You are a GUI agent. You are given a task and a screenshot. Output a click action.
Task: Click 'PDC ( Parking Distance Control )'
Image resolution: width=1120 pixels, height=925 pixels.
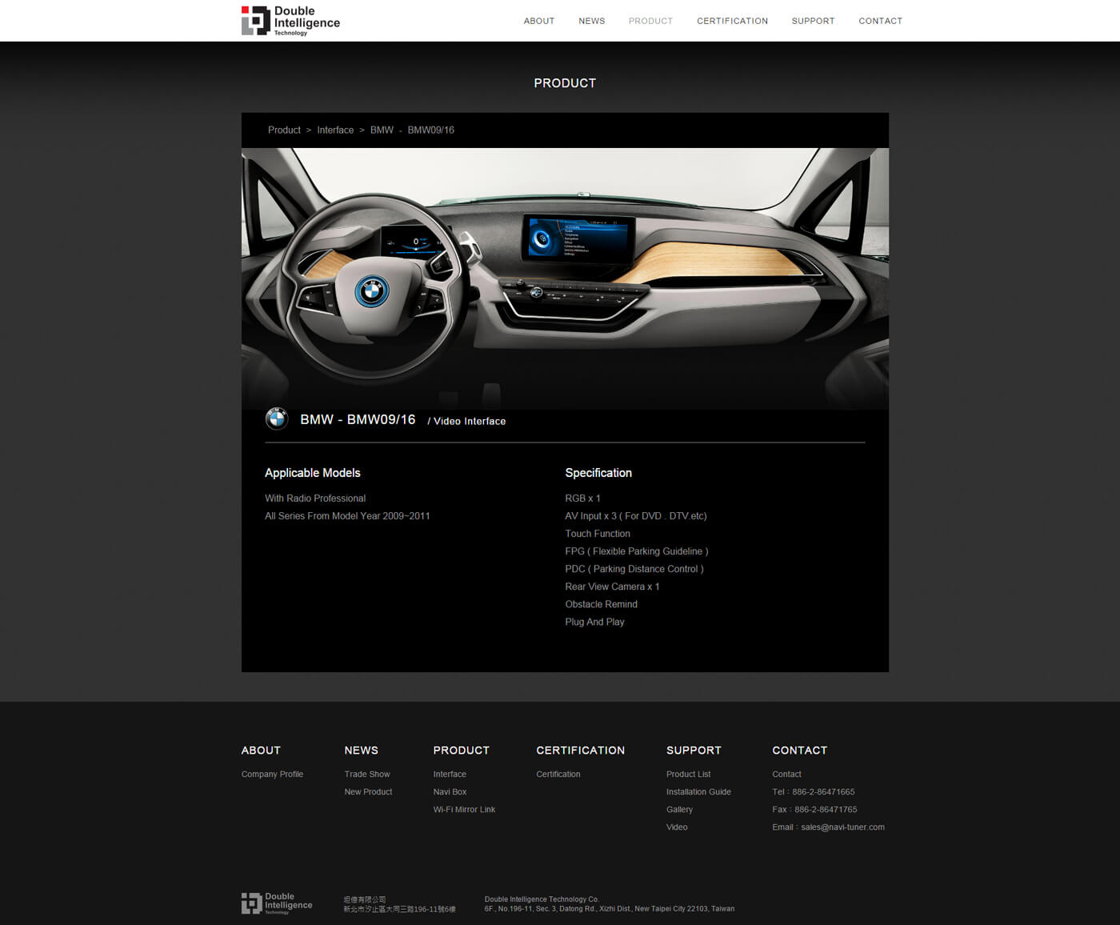(x=634, y=569)
